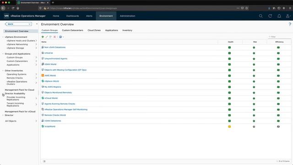The height and width of the screenshot is (165, 293).
Task: Open the Alerts menu
Action: pos(89,16)
